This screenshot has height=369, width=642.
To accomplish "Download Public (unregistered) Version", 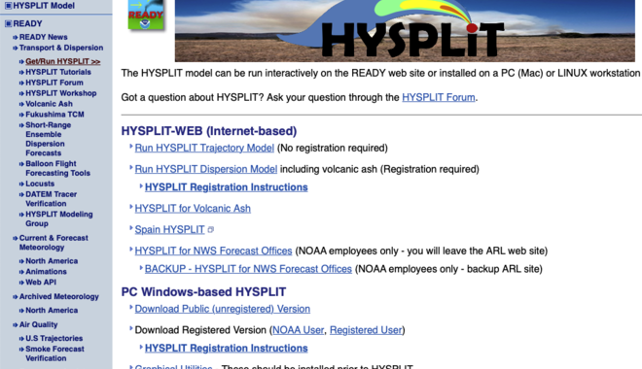I will click(223, 309).
